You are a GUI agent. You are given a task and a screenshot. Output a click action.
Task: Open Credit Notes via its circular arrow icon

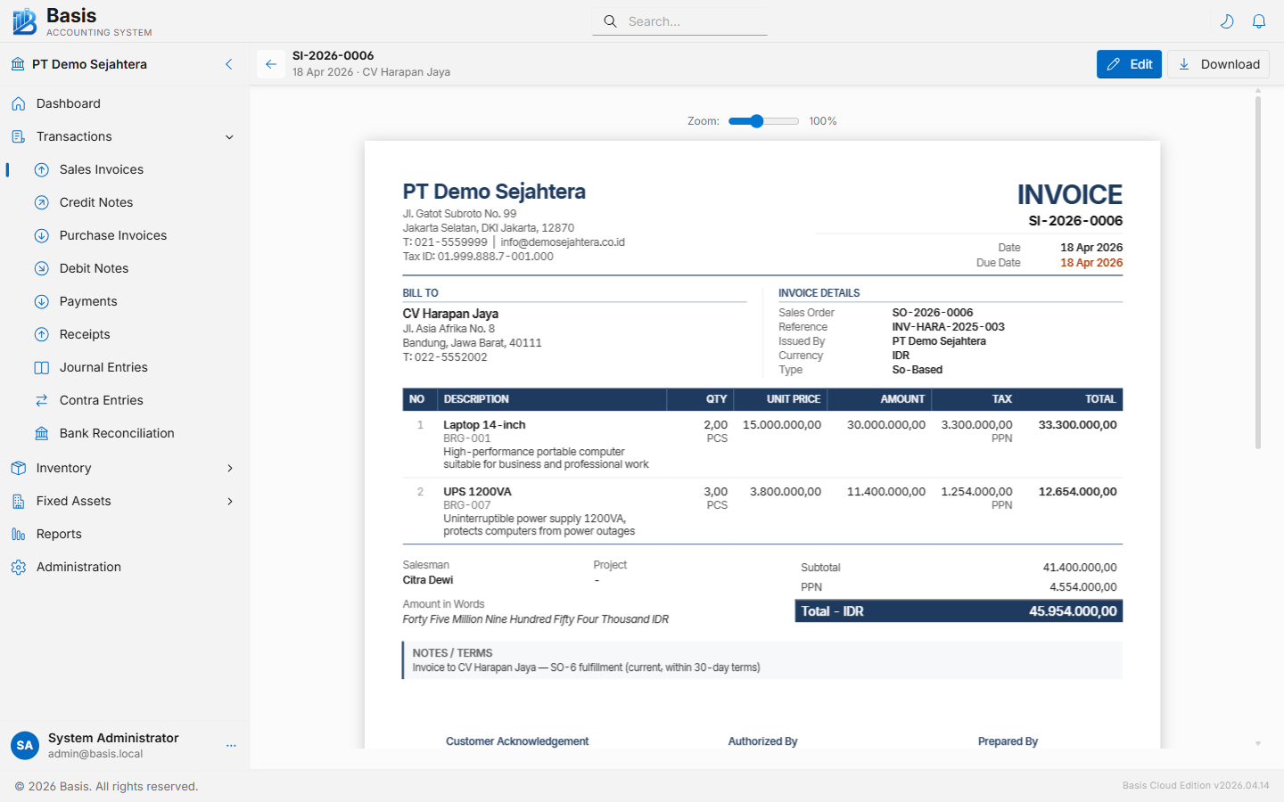(41, 202)
